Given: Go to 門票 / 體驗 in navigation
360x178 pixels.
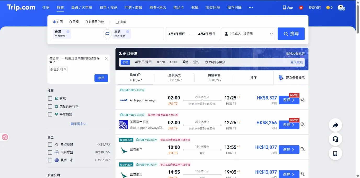Looking at the screenshot, I should pos(134,8).
